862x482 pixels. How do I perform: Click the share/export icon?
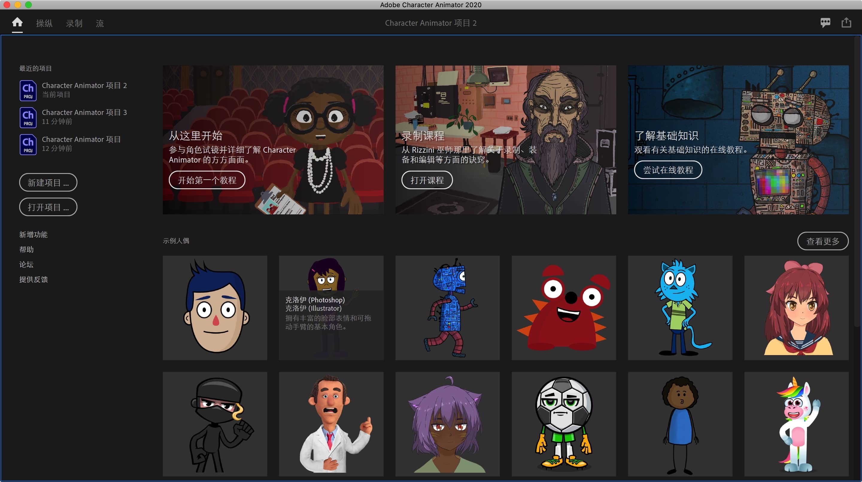(846, 23)
